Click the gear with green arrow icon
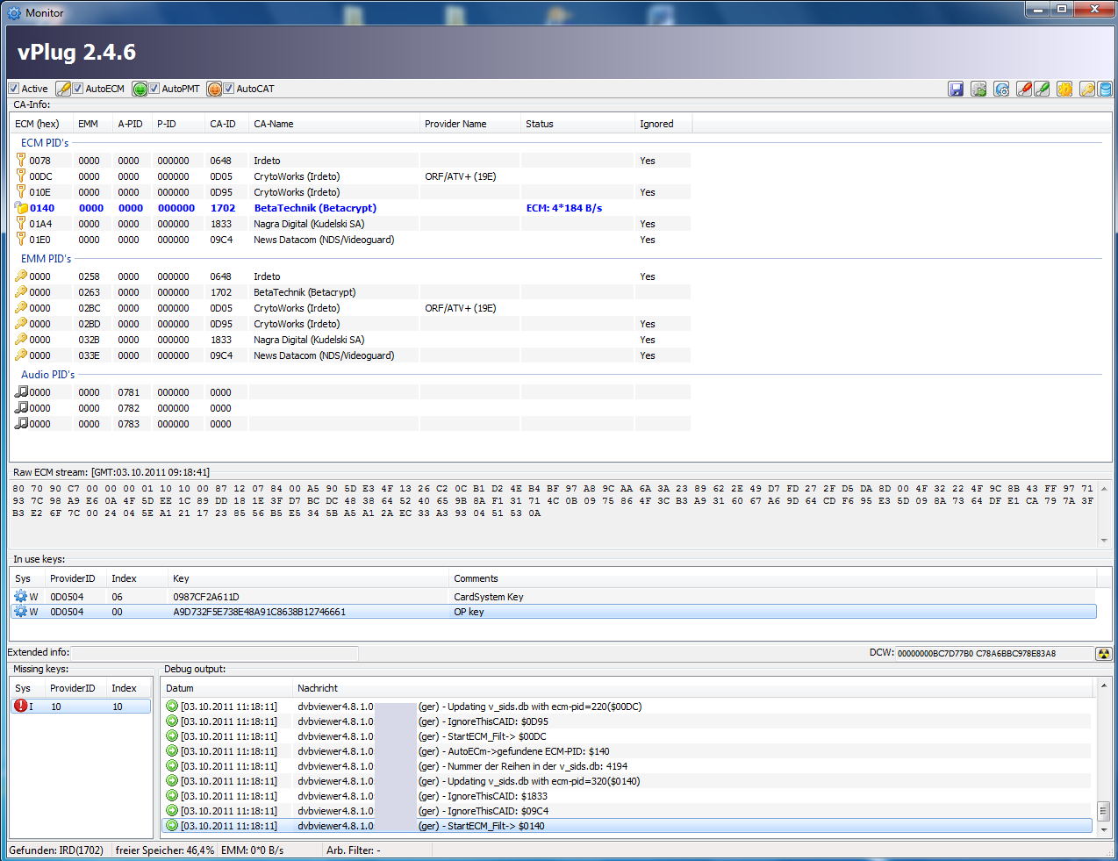Viewport: 1118px width, 861px height. click(x=978, y=89)
